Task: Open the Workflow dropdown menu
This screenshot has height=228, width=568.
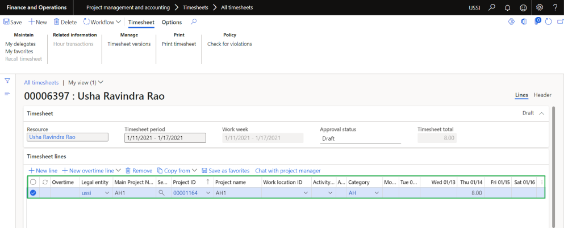Action: point(102,22)
